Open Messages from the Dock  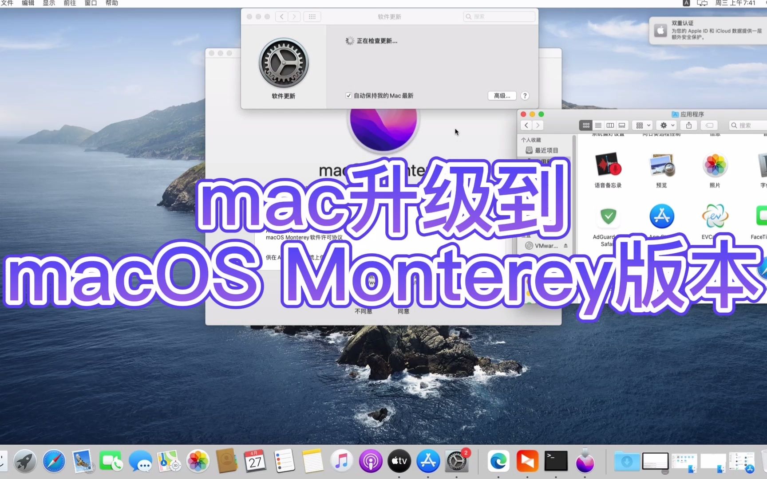pos(140,462)
